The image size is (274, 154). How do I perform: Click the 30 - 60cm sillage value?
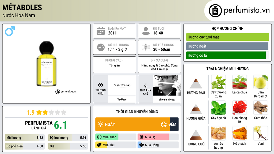(x=162, y=49)
